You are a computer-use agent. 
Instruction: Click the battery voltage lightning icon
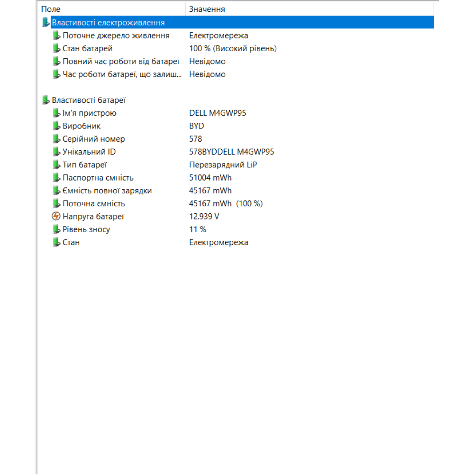click(x=56, y=216)
